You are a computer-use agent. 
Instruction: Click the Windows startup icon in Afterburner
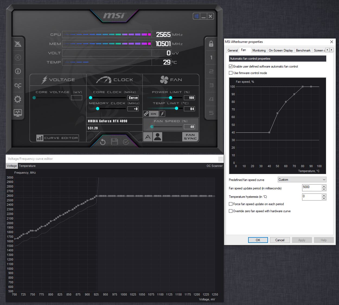click(x=197, y=16)
